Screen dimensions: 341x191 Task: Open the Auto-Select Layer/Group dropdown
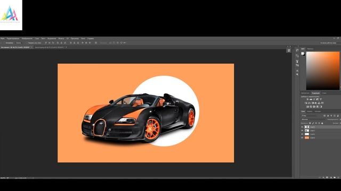[x=20, y=43]
